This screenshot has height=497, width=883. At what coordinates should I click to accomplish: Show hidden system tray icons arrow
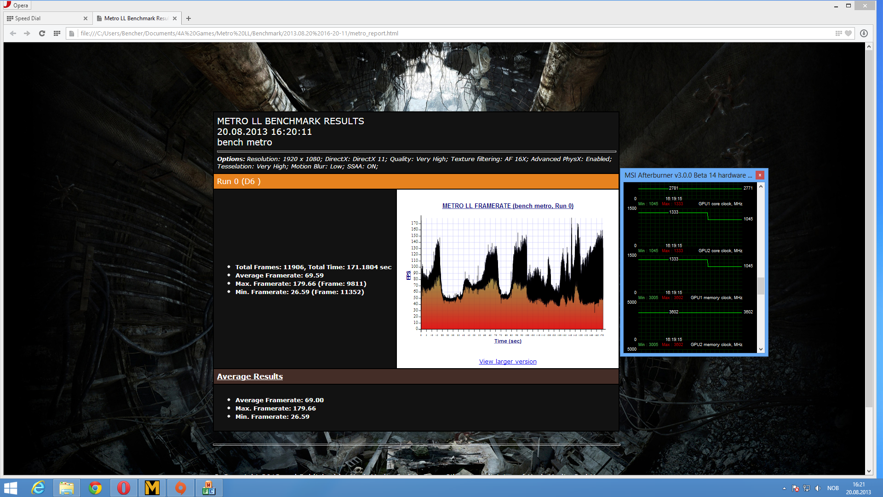click(784, 488)
